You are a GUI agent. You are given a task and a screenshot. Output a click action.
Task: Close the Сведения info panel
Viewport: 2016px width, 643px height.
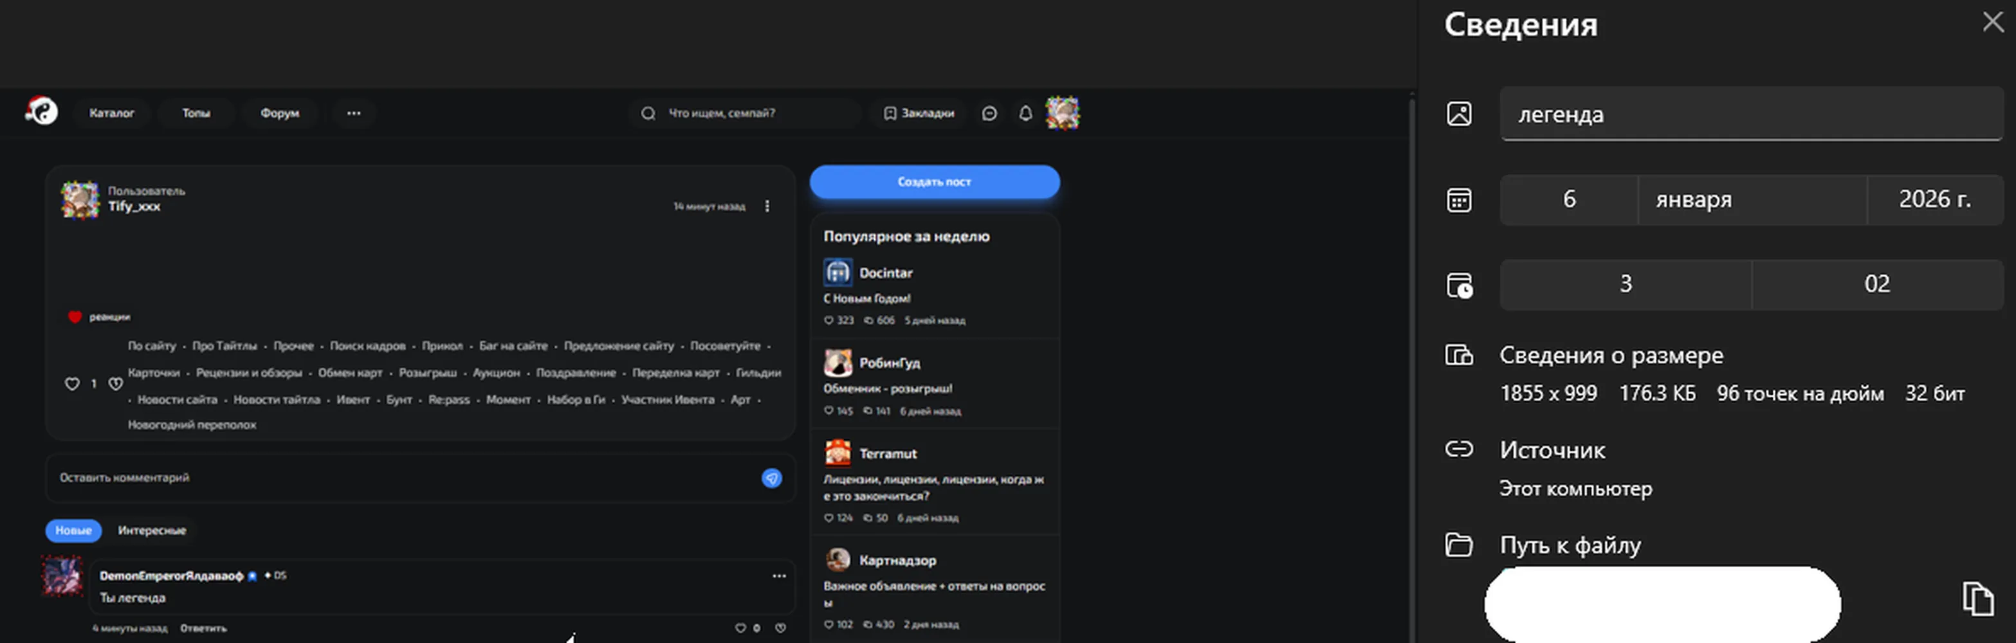1993,22
